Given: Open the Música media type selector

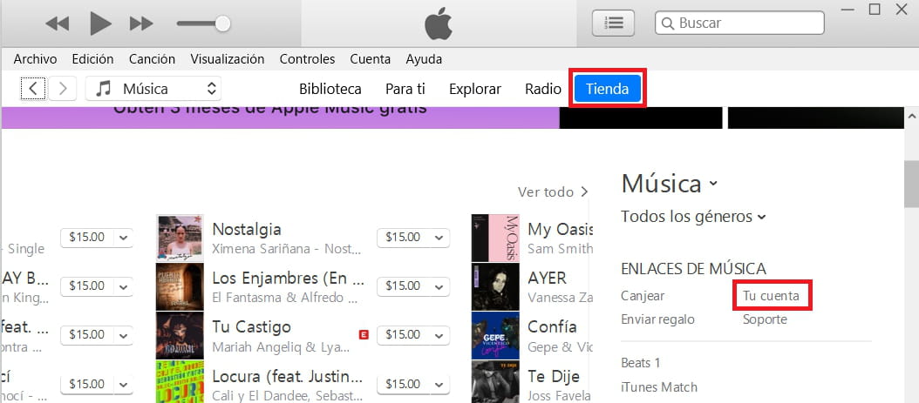Looking at the screenshot, I should pos(153,88).
